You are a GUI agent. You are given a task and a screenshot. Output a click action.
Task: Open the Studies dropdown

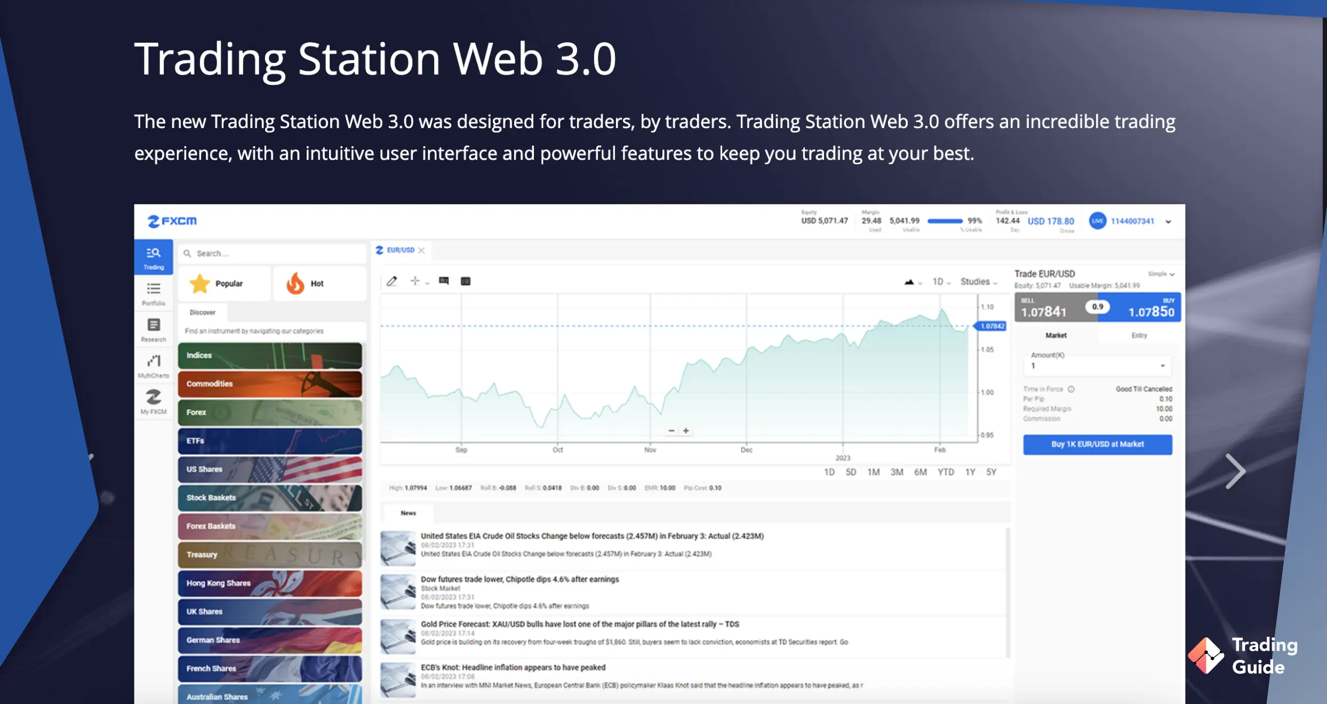pos(979,282)
